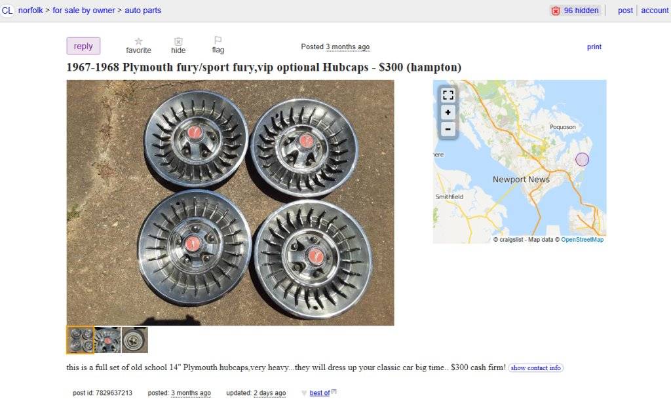Open the OpenStreetMap attribution link

(x=583, y=240)
